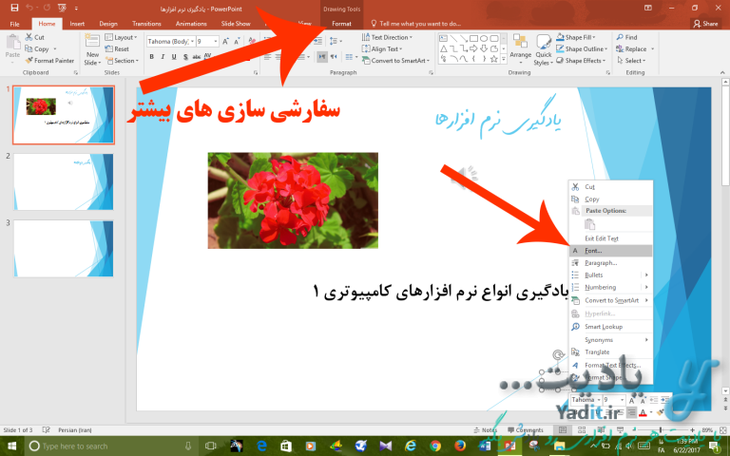Expand the Section dropdown
Image resolution: width=730 pixels, height=456 pixels.
pyautogui.click(x=122, y=61)
